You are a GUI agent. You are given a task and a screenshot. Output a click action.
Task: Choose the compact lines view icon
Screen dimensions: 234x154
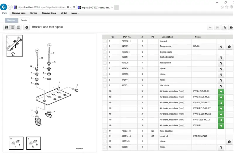point(18,27)
